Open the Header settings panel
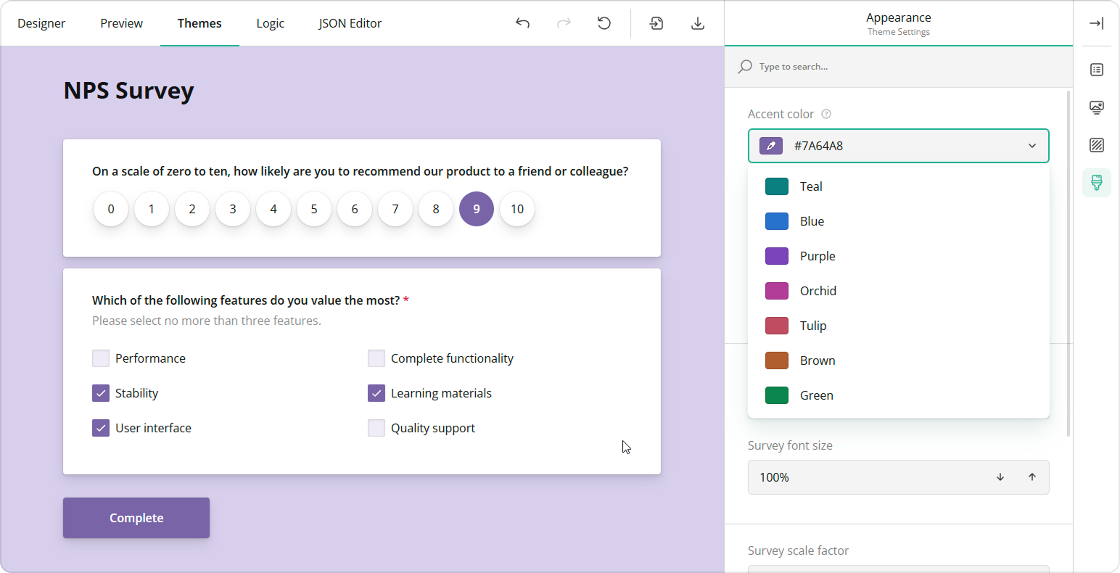The height and width of the screenshot is (573, 1120). pos(1096,107)
